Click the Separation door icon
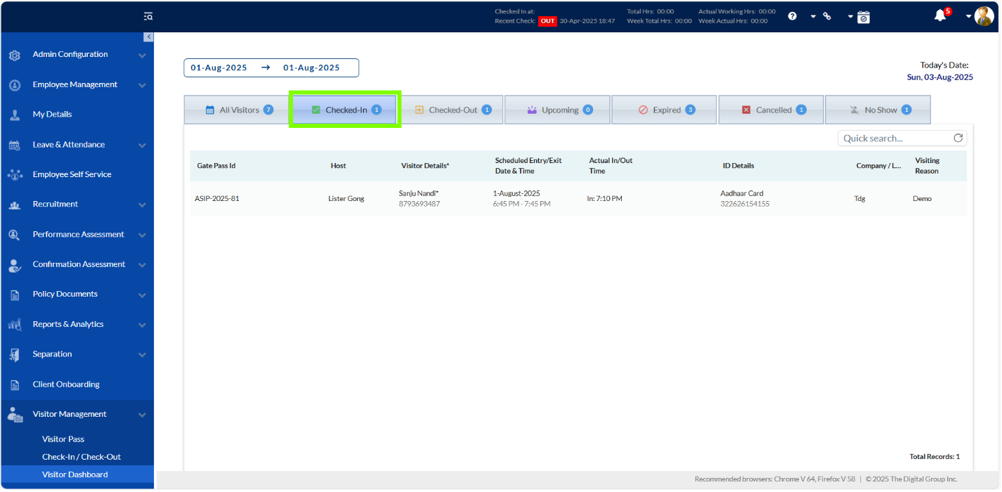The height and width of the screenshot is (492, 1002). (x=15, y=355)
